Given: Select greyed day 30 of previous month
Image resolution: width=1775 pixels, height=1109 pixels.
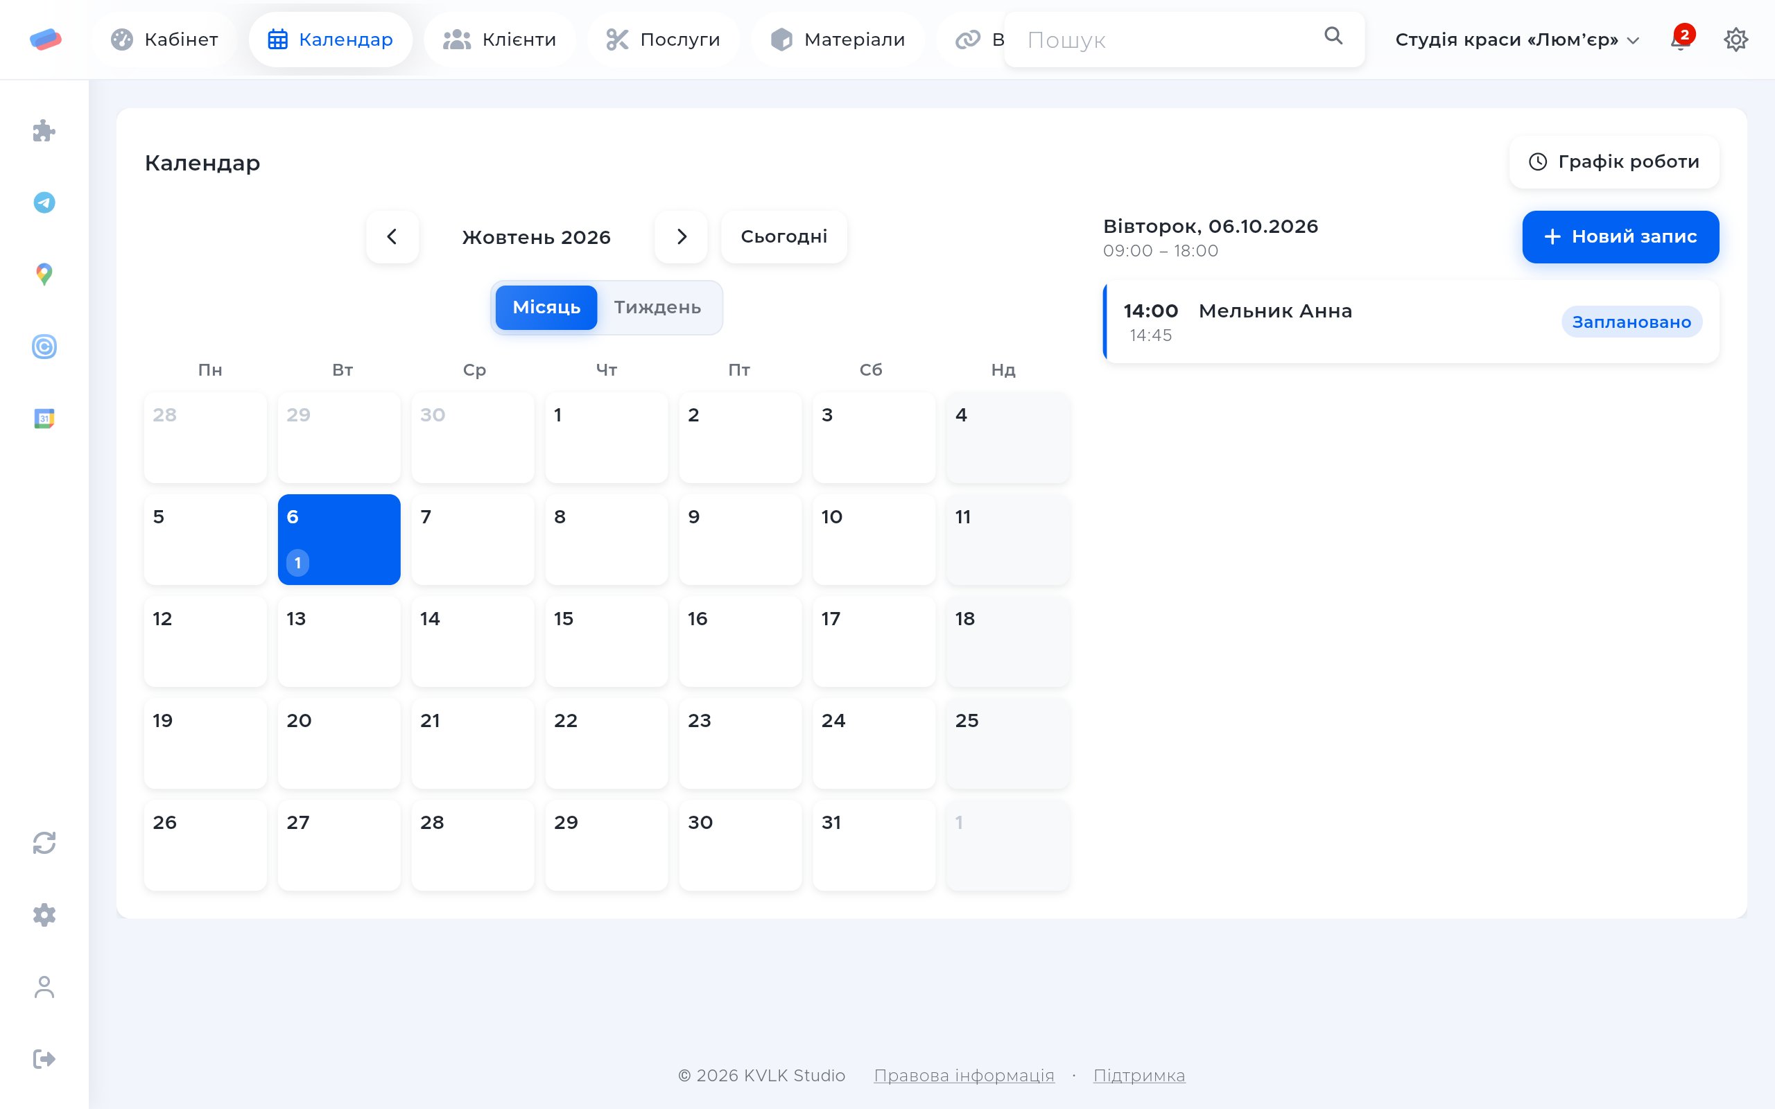Looking at the screenshot, I should click(473, 437).
